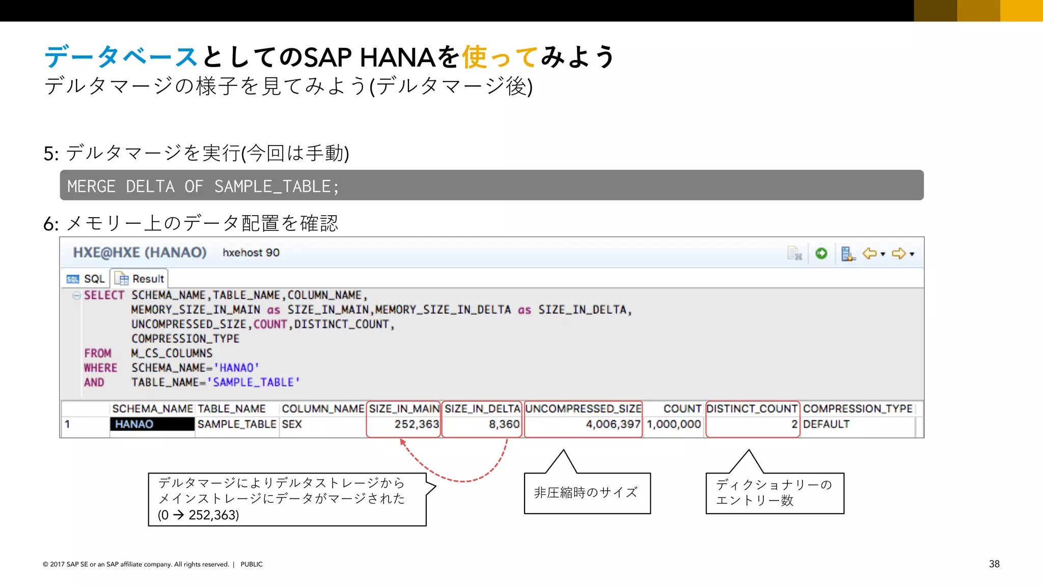Click the Result tab grid icon
1043x586 pixels.
[x=122, y=279]
